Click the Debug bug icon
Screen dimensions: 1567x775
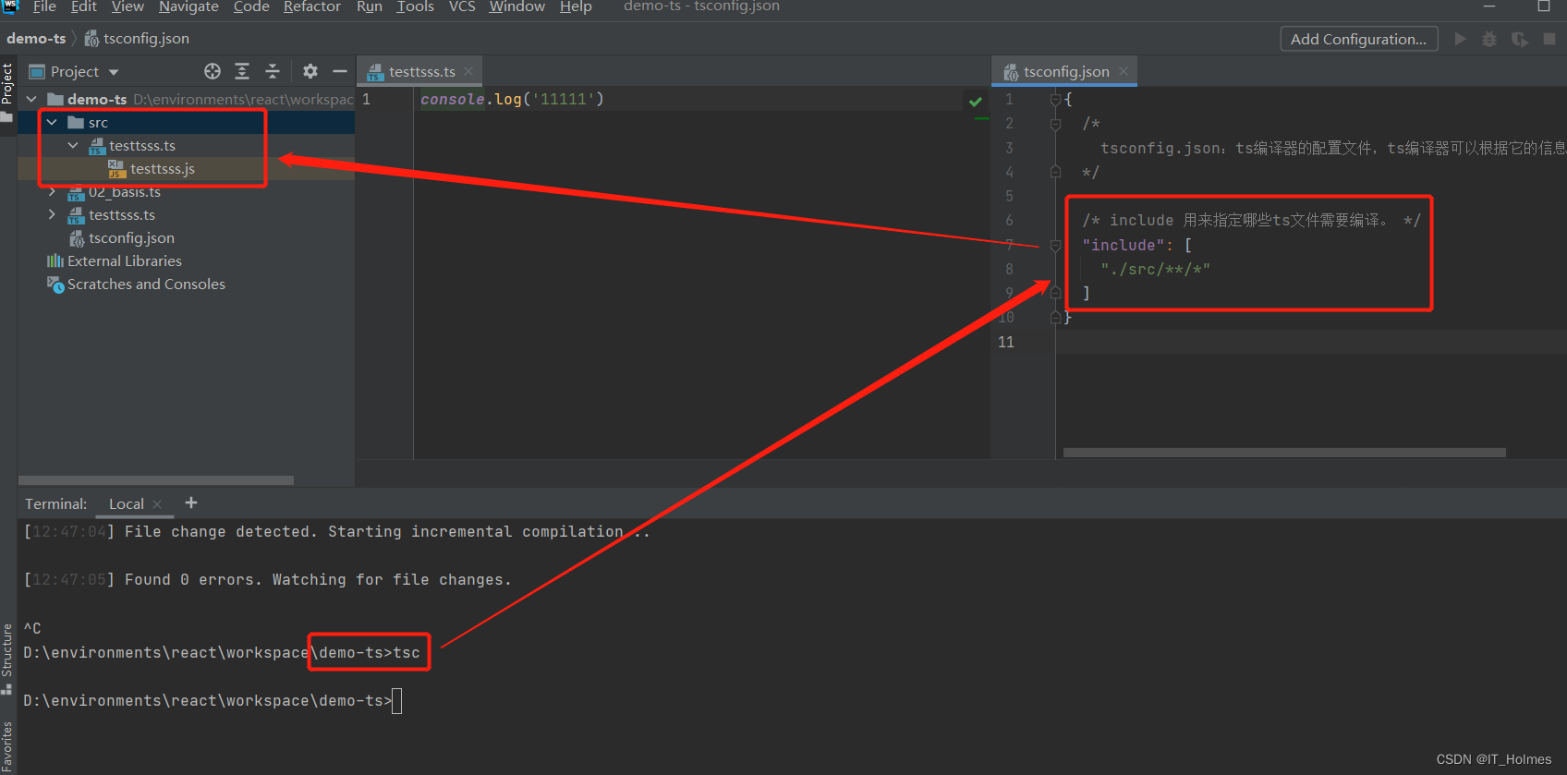pos(1489,39)
